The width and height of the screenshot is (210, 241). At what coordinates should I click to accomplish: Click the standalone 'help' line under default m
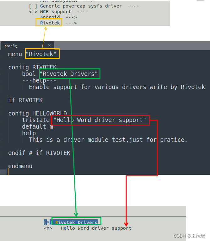click(x=29, y=133)
